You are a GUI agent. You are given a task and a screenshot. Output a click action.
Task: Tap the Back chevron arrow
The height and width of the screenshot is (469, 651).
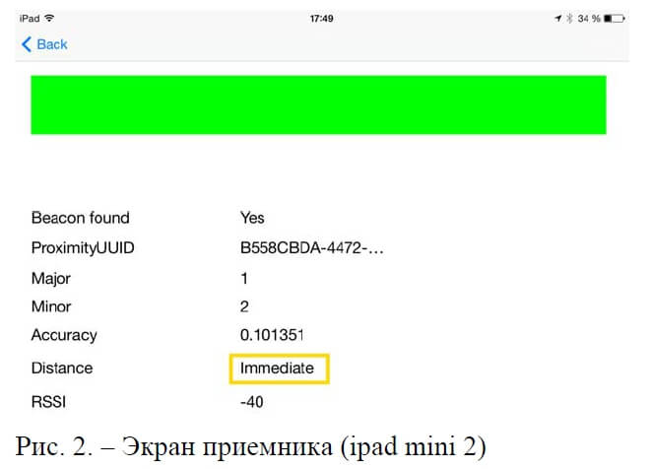27,44
